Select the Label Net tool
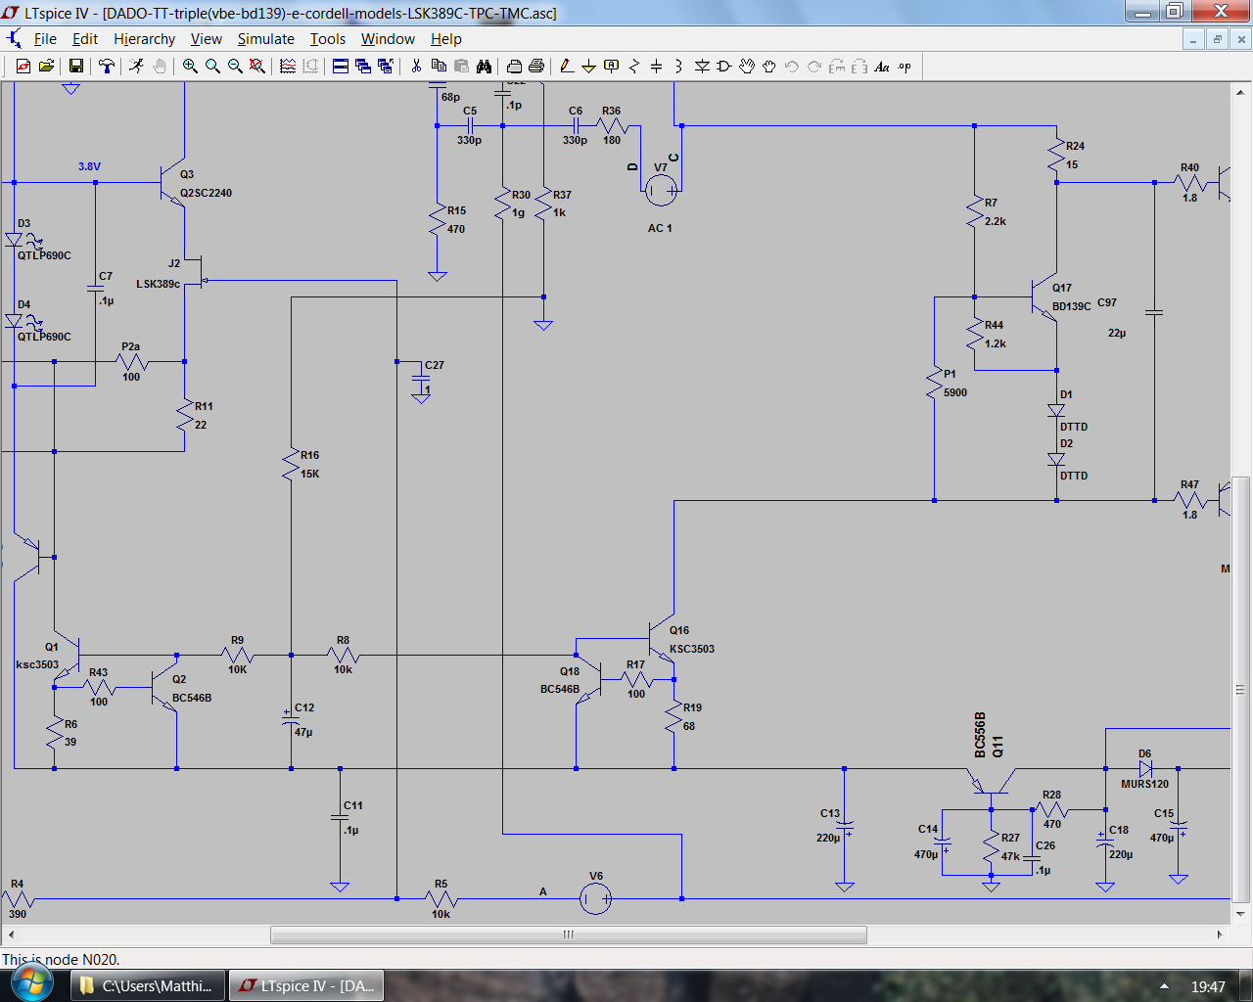Image resolution: width=1253 pixels, height=1002 pixels. tap(611, 66)
